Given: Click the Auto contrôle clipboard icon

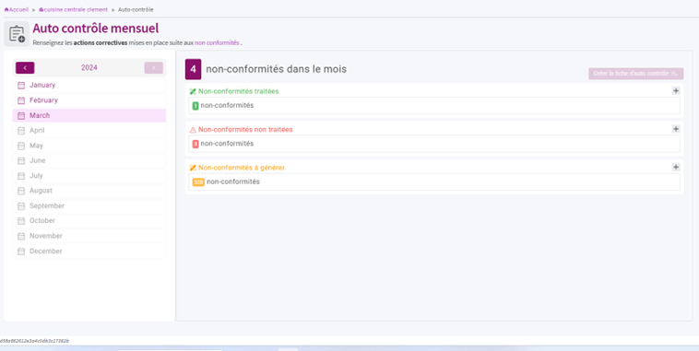Looking at the screenshot, I should click(17, 34).
